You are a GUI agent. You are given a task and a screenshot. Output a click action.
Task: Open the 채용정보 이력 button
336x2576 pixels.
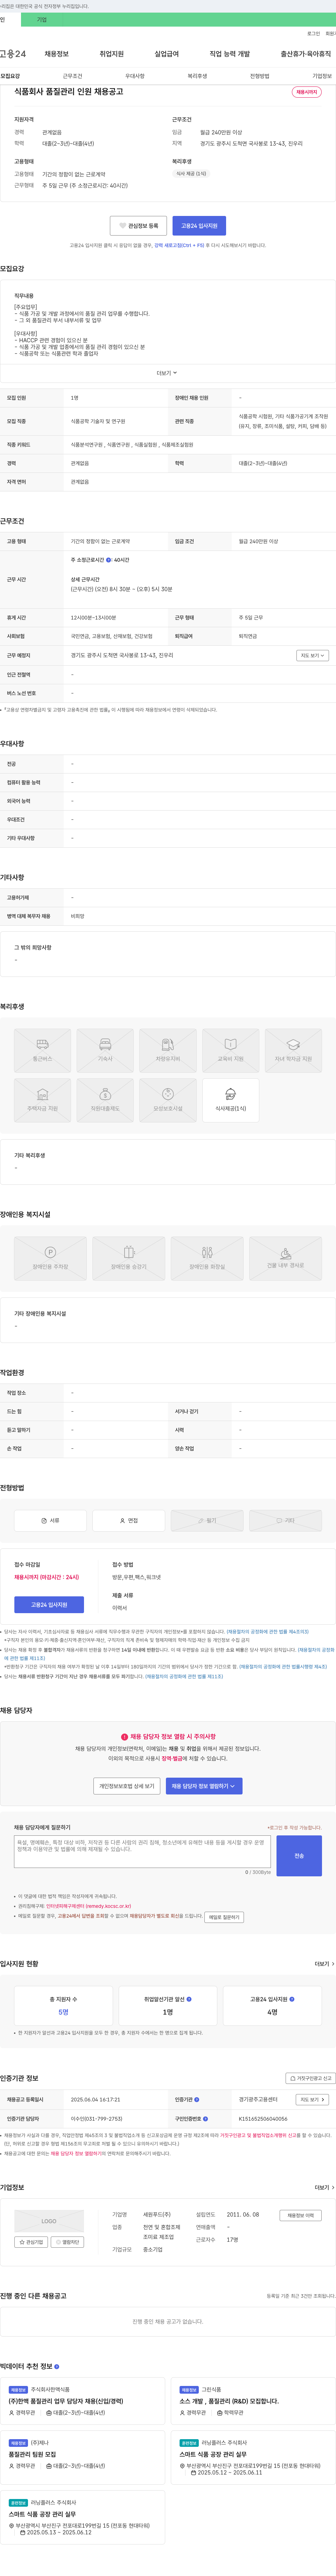click(x=301, y=2215)
